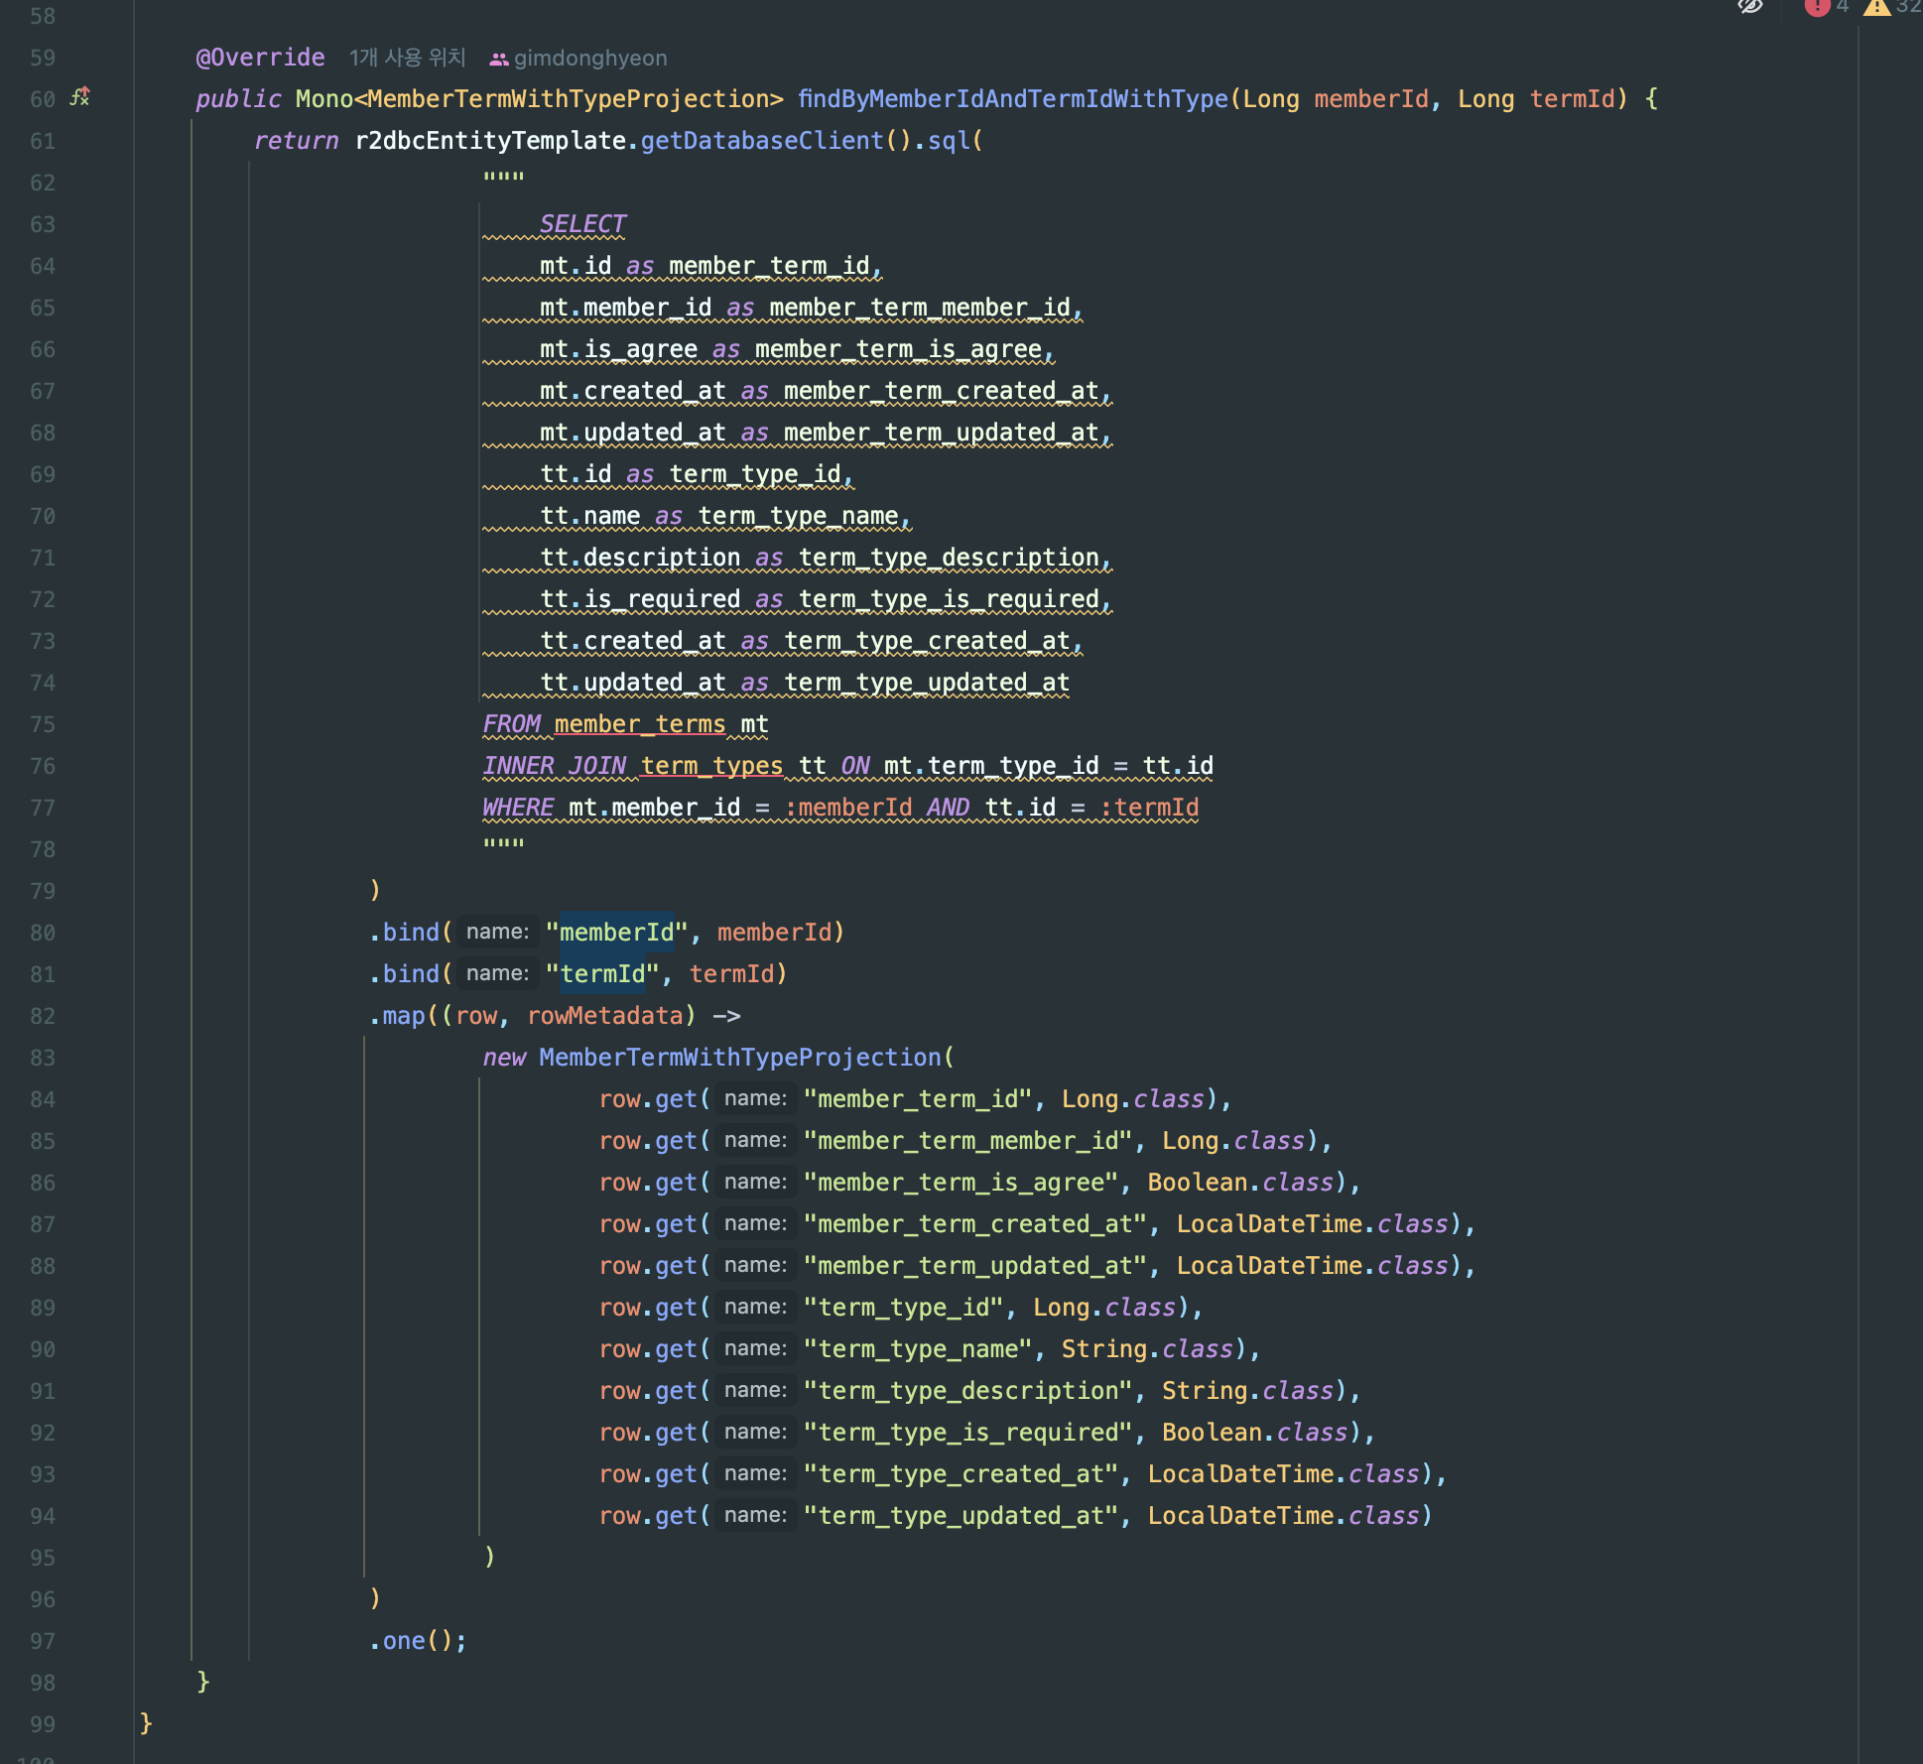Click the warning count number 32
This screenshot has width=1923, height=1764.
pos(1907,7)
